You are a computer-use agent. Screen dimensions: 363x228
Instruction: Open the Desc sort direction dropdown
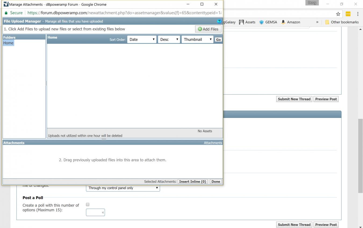pyautogui.click(x=169, y=39)
